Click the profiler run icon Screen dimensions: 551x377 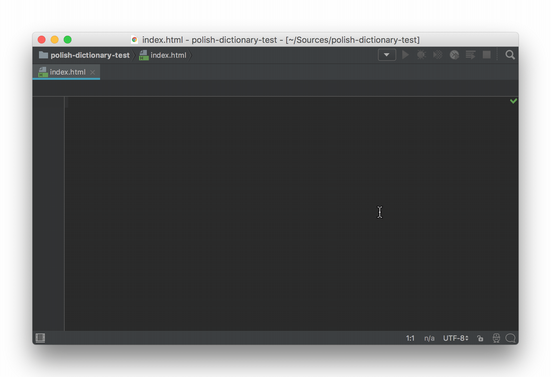[454, 55]
